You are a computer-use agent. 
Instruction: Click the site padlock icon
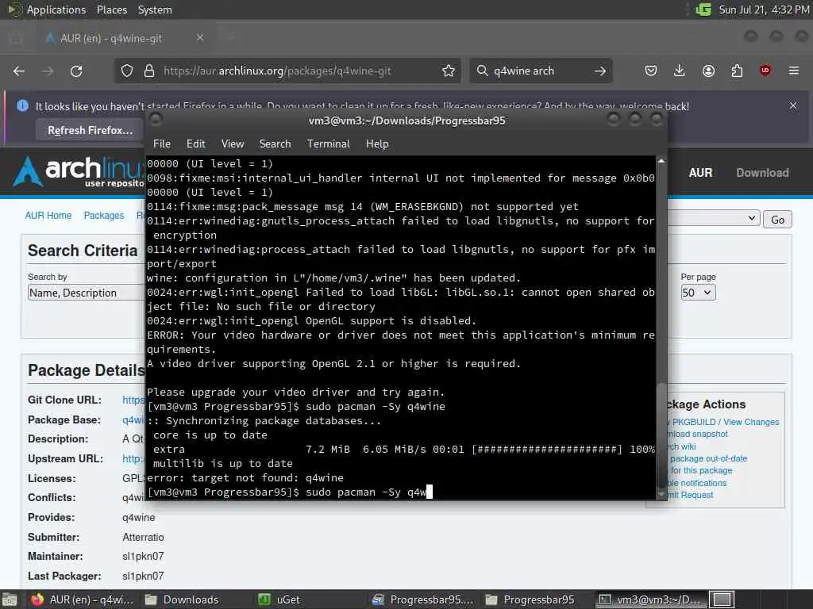pyautogui.click(x=149, y=71)
